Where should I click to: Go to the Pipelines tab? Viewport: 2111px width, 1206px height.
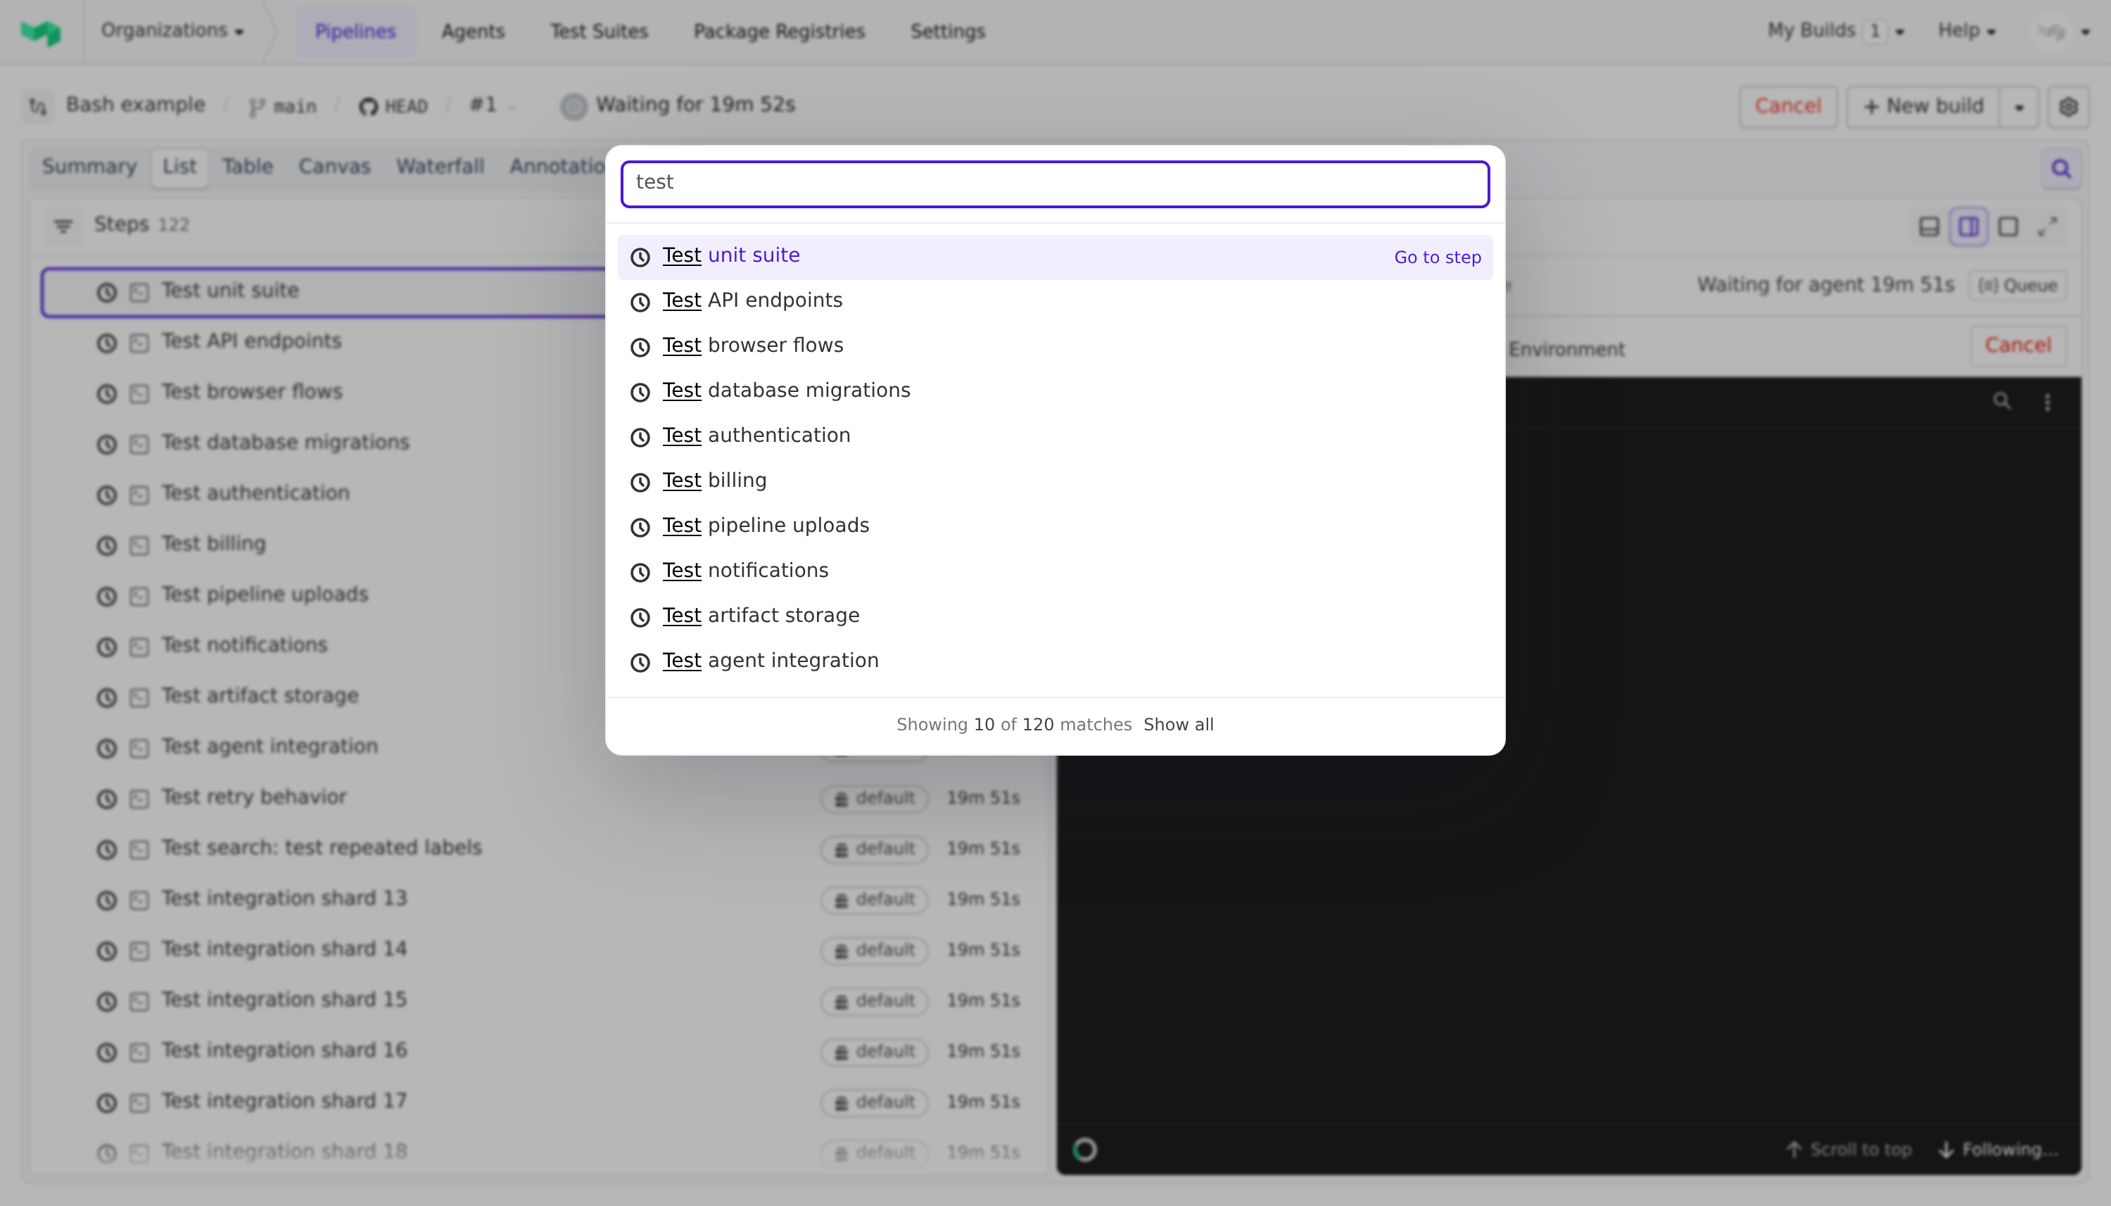(x=355, y=32)
